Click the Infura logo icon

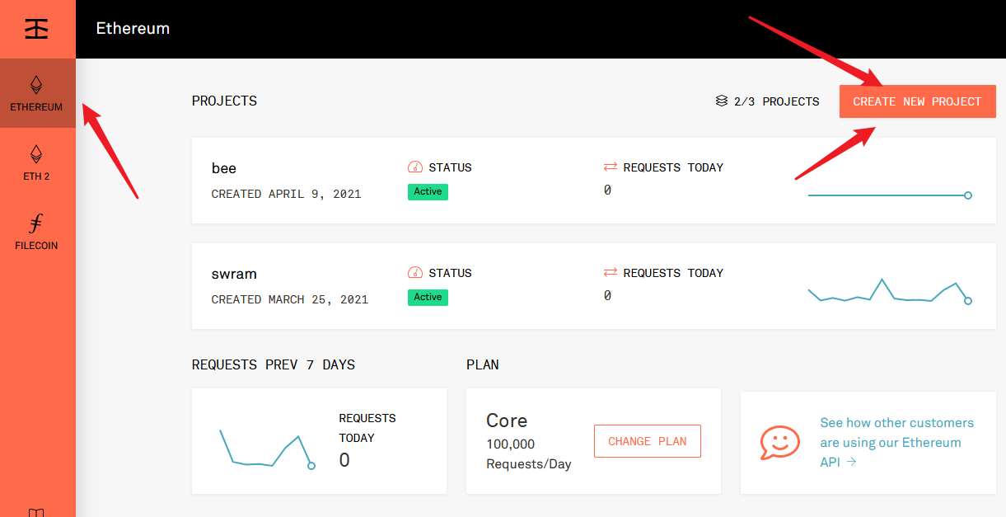click(36, 28)
